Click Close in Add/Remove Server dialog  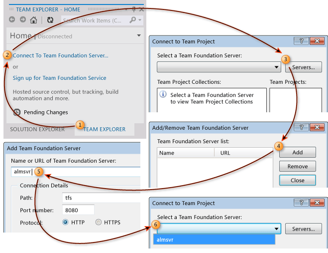(298, 180)
